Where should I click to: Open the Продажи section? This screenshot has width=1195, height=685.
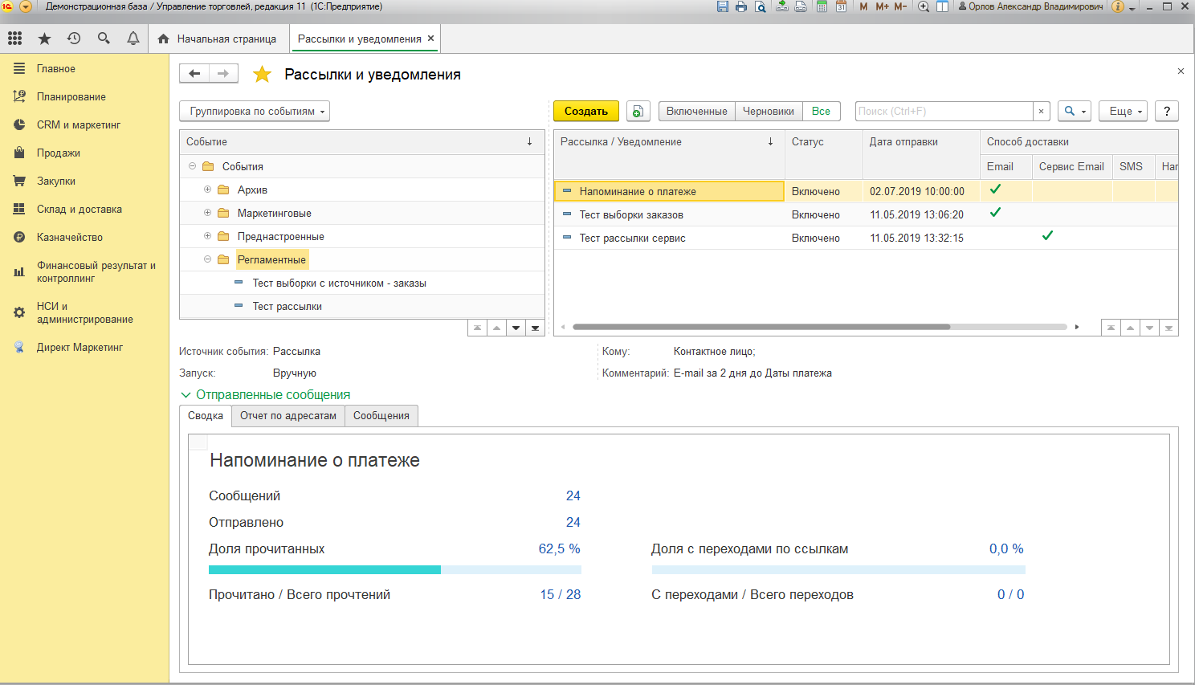point(59,153)
